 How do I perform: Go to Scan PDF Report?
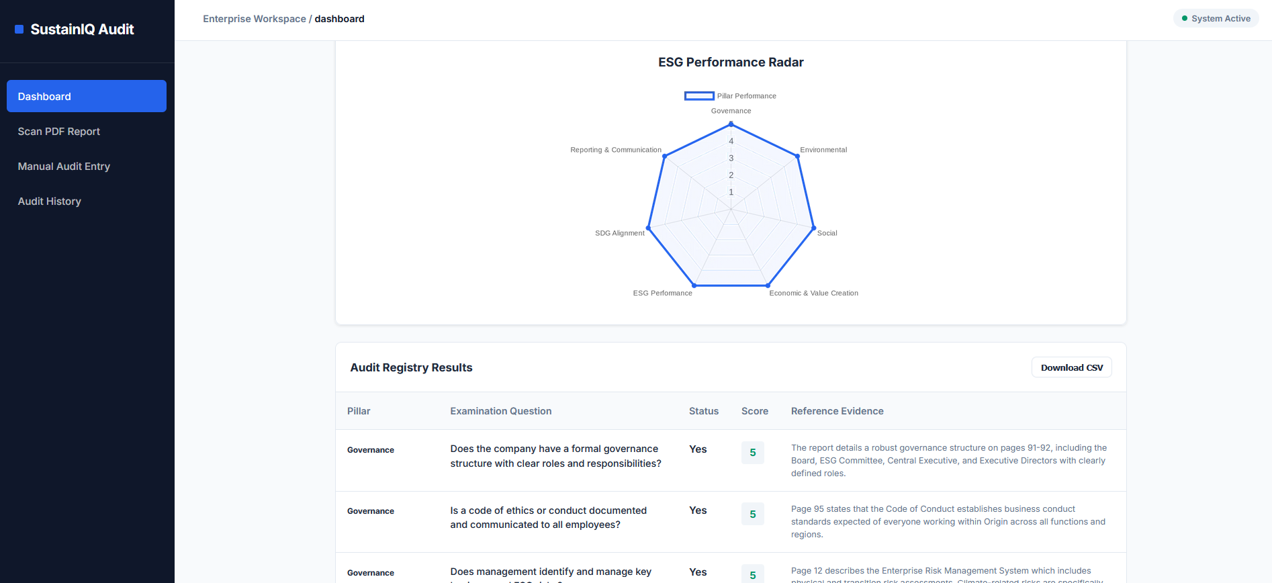[59, 132]
